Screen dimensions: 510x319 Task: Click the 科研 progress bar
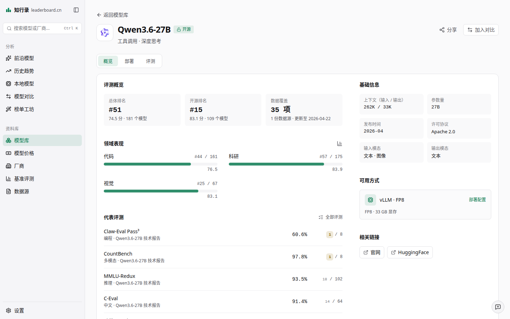click(x=285, y=164)
